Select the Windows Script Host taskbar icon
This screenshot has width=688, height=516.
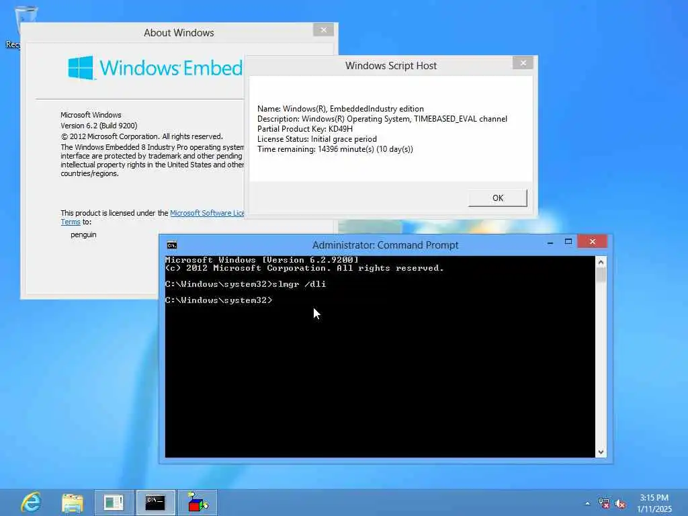tap(198, 503)
